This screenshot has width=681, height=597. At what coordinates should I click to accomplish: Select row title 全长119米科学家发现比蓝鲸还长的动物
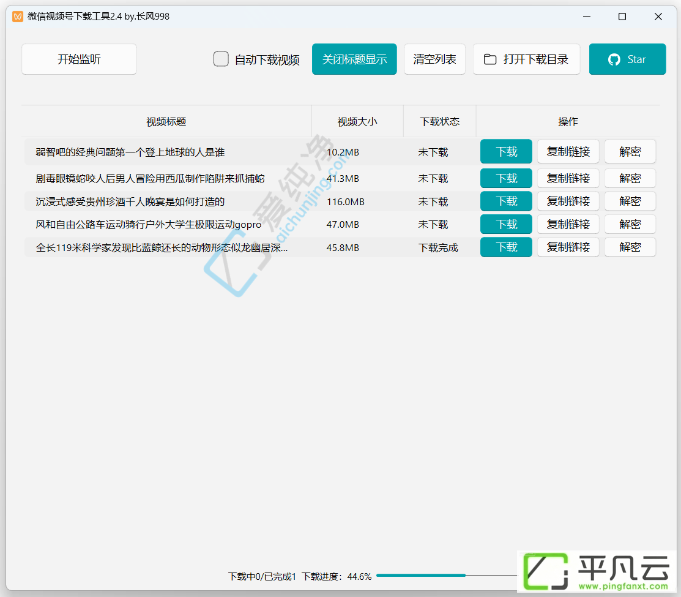tap(162, 247)
